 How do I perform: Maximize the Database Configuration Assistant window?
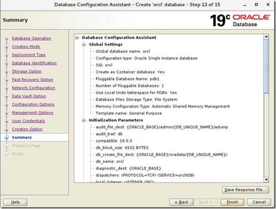click(256, 4)
